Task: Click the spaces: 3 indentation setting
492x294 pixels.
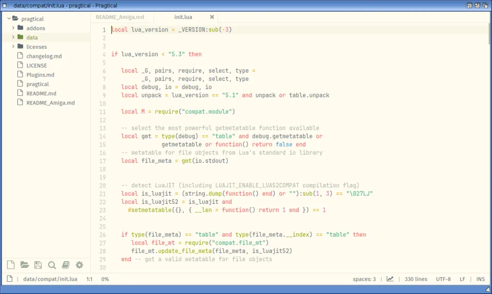Action: click(x=364, y=279)
